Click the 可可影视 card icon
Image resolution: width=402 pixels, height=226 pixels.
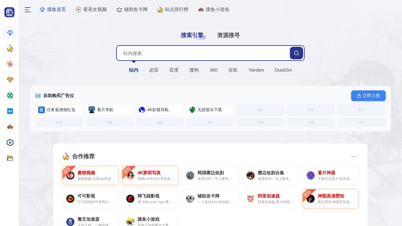(70, 199)
